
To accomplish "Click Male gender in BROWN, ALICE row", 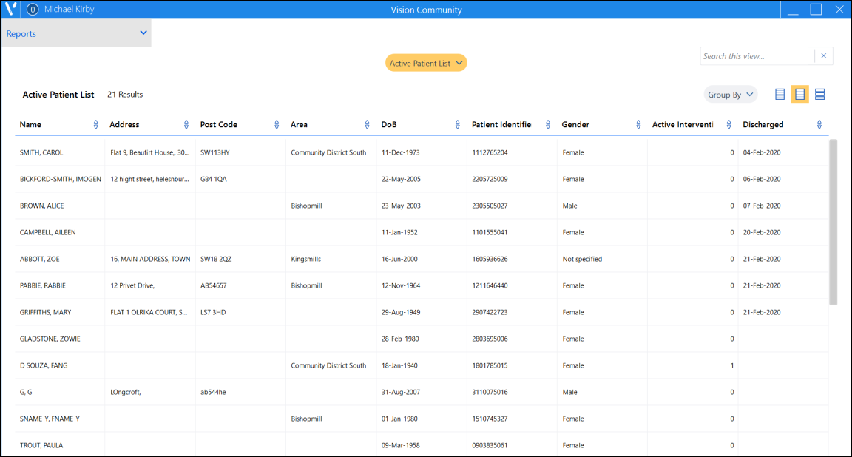I will point(570,206).
